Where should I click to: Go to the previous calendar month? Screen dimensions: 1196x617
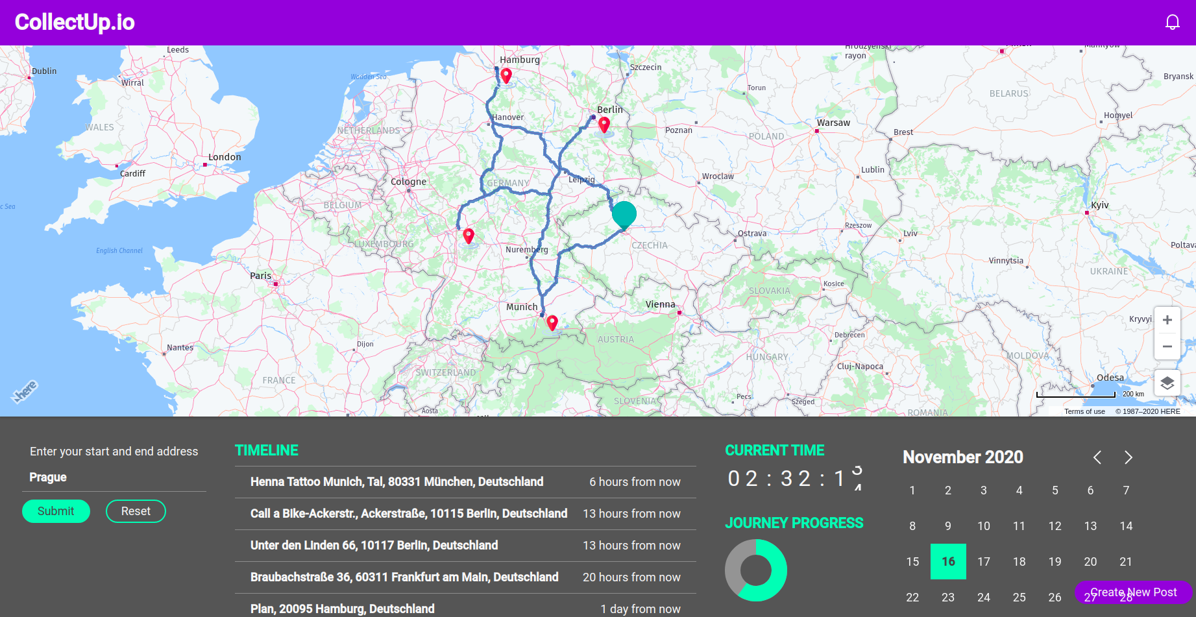pos(1097,457)
